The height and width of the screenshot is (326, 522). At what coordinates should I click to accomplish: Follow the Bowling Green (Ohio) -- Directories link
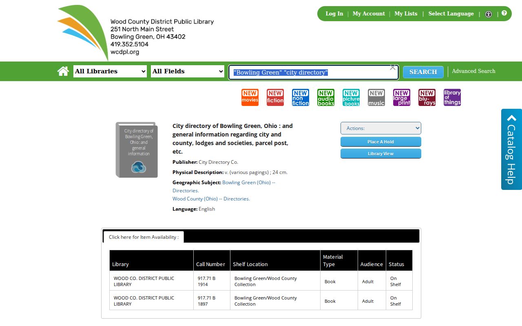point(224,187)
